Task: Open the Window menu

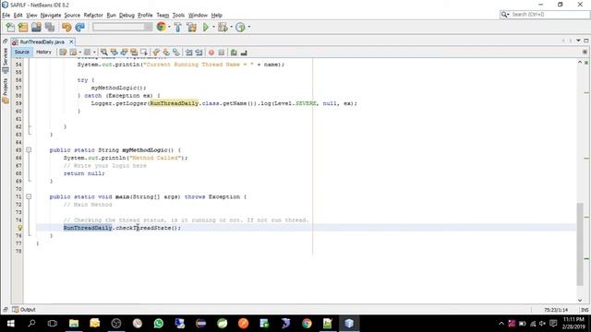Action: tap(198, 15)
